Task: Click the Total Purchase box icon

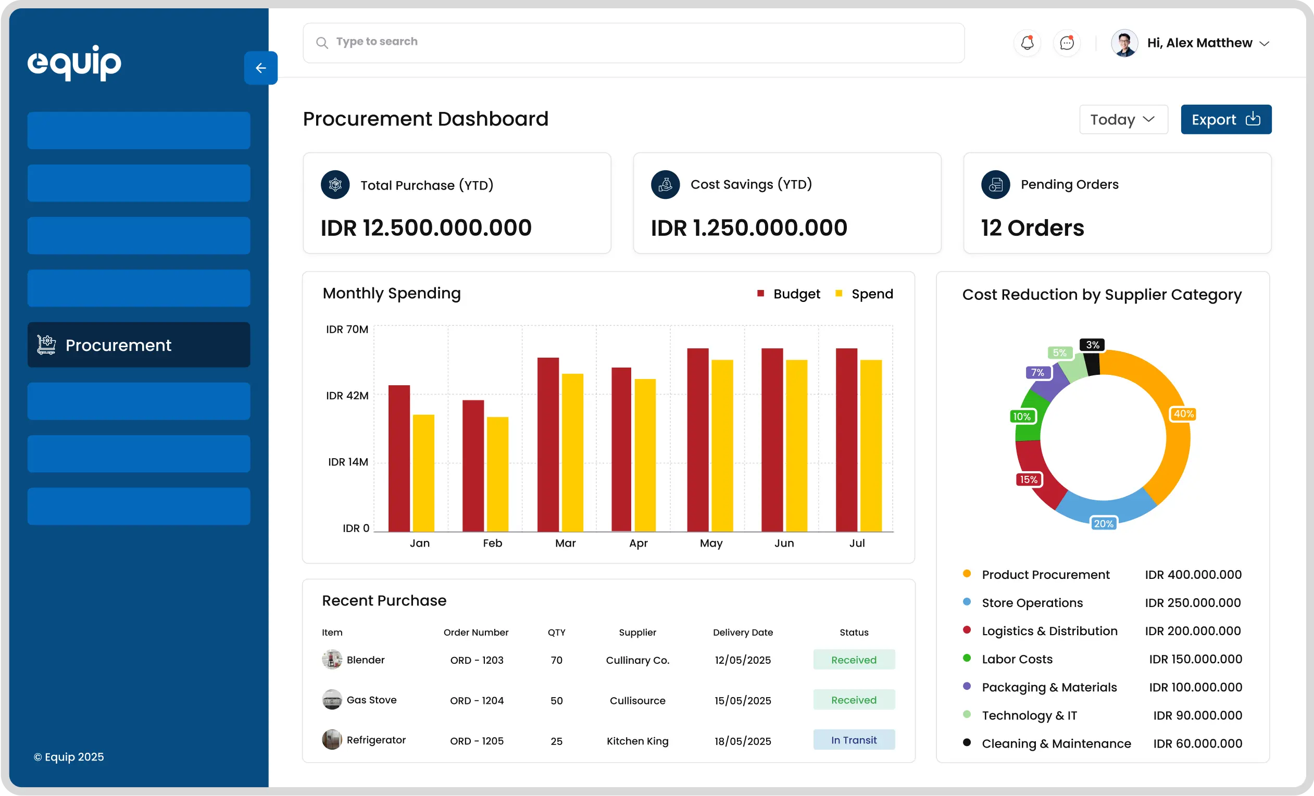Action: [x=335, y=184]
